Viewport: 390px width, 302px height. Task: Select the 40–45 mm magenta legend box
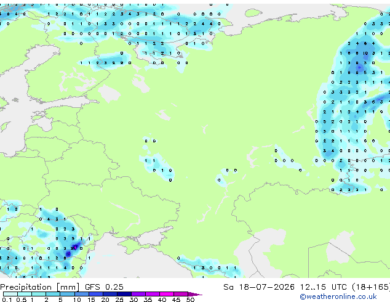[167, 294]
